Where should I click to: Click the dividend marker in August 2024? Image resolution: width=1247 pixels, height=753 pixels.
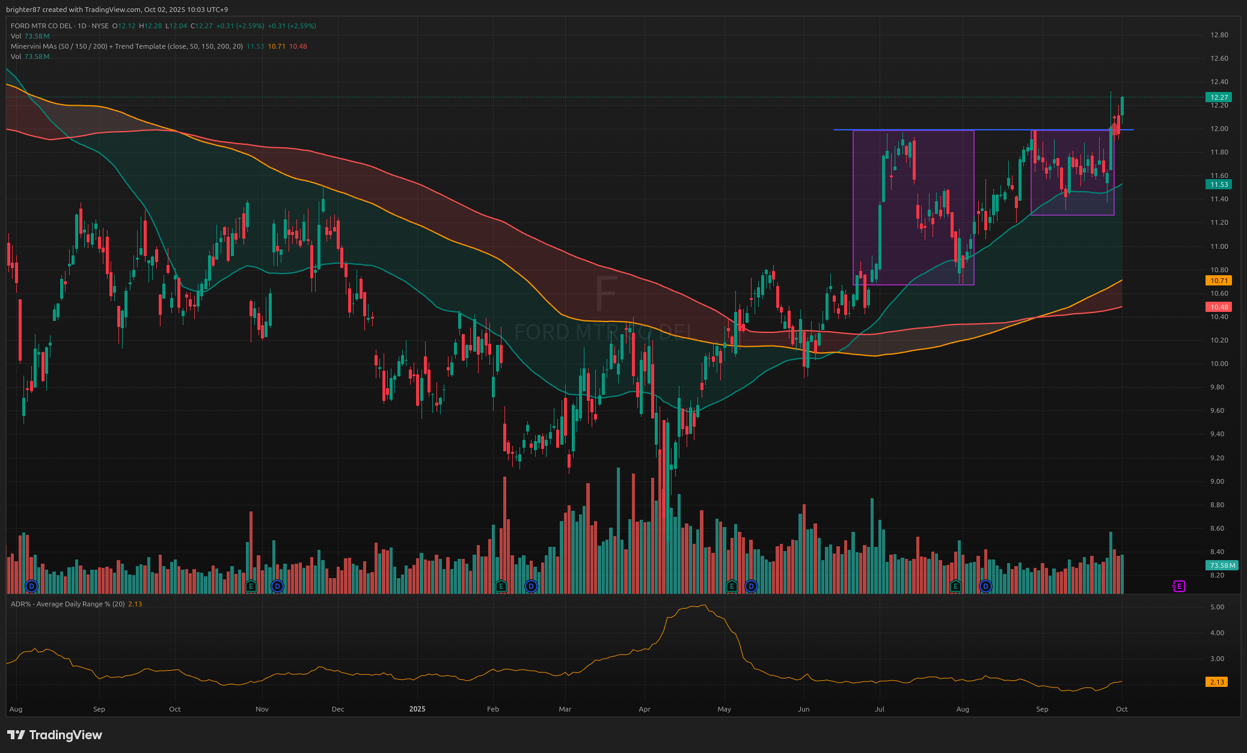[32, 586]
